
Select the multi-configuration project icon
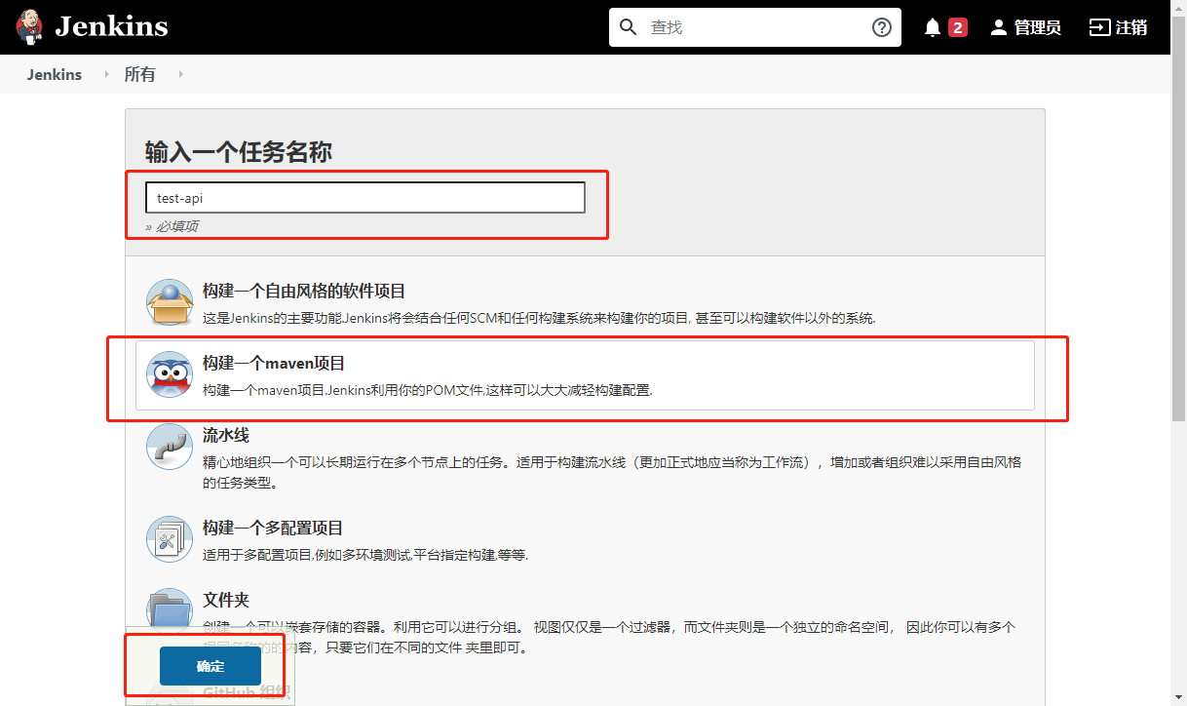[170, 539]
